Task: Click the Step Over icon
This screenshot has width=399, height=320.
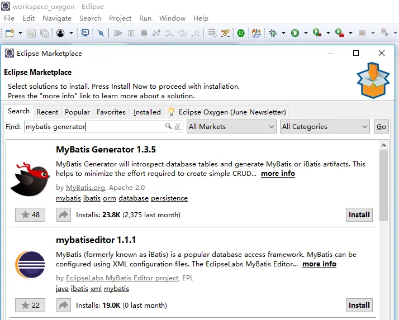Action: click(182, 33)
